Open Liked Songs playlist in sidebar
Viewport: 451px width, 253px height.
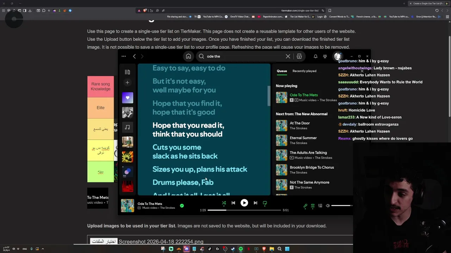pyautogui.click(x=128, y=98)
